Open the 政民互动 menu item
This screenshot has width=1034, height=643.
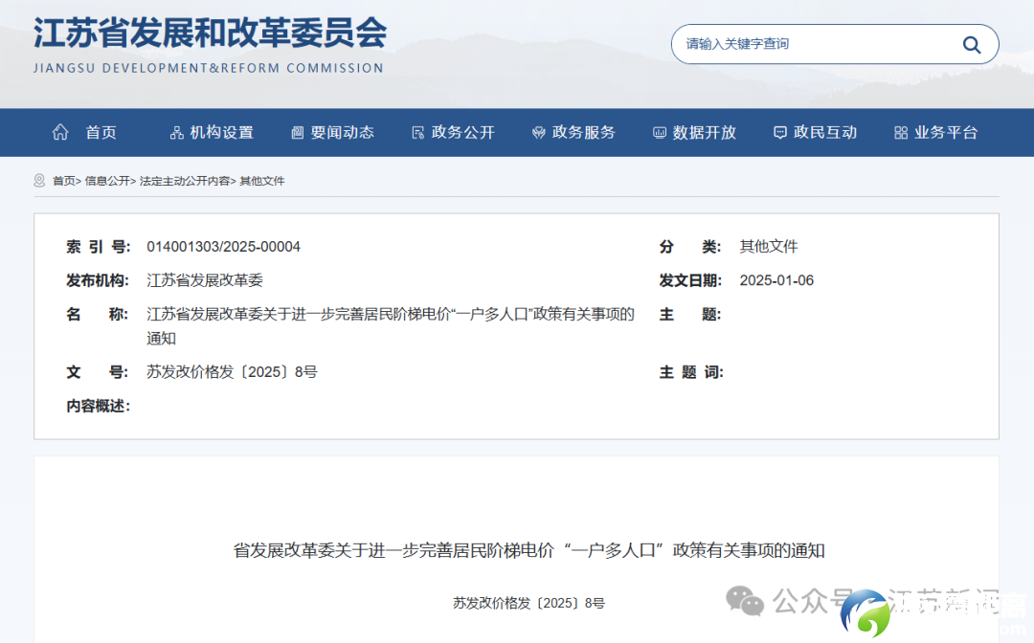click(x=825, y=132)
